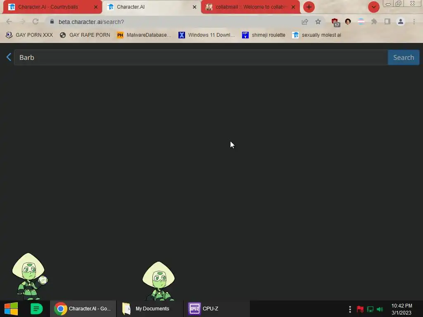View site information via the lock icon
The width and height of the screenshot is (423, 317).
tap(52, 21)
